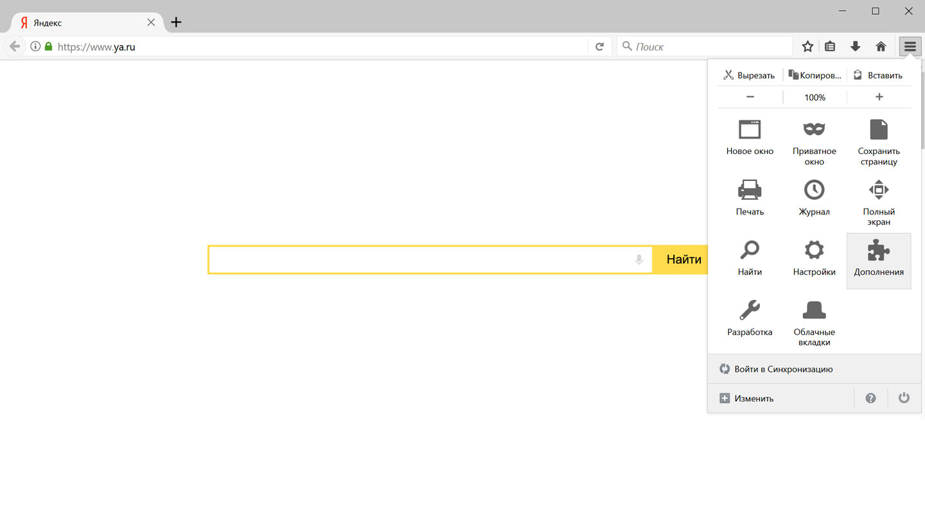This screenshot has width=925, height=520.
Task: Open Новое окно from the menu
Action: point(750,137)
